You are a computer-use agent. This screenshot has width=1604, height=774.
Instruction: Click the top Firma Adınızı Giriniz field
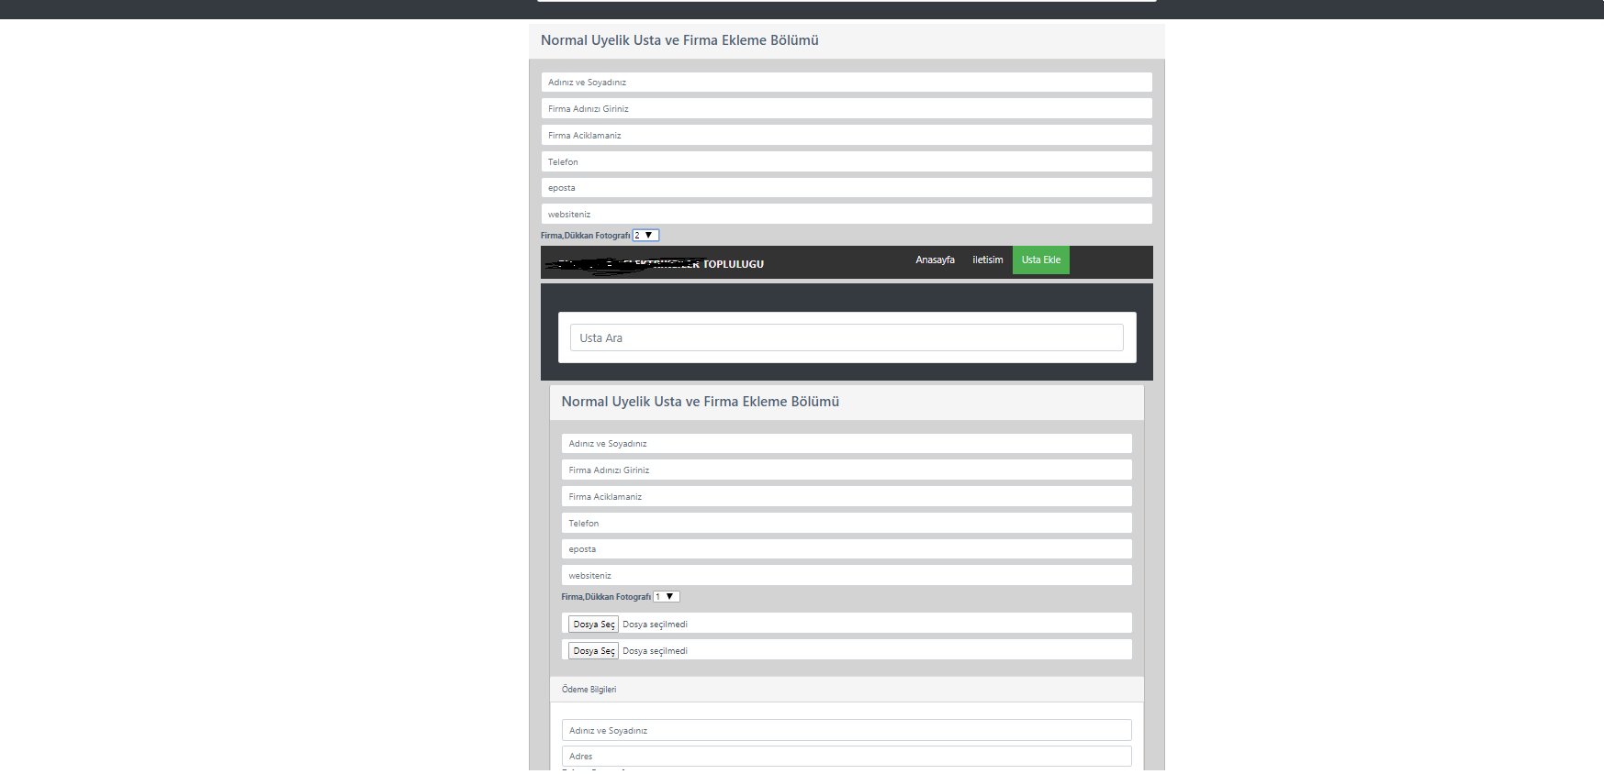click(847, 109)
